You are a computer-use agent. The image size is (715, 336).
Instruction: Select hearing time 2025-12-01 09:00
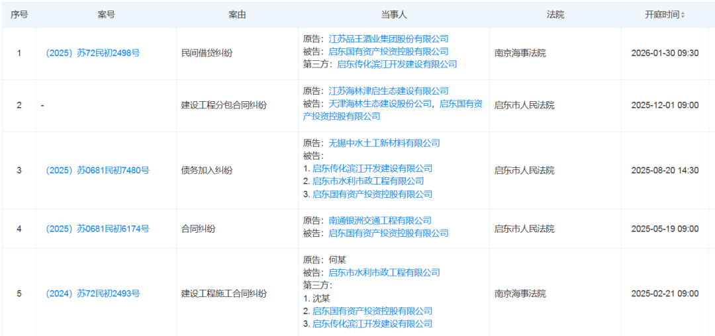[x=665, y=105]
